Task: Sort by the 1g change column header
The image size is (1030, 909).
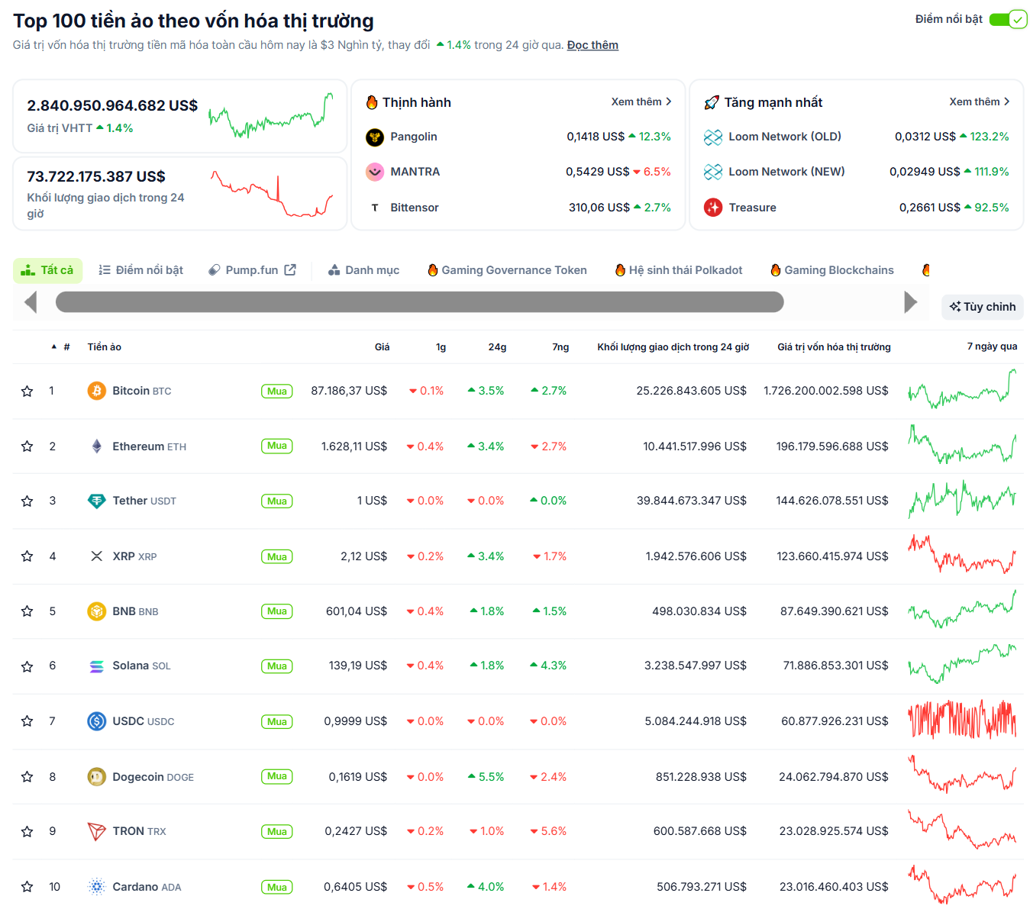Action: [x=441, y=347]
